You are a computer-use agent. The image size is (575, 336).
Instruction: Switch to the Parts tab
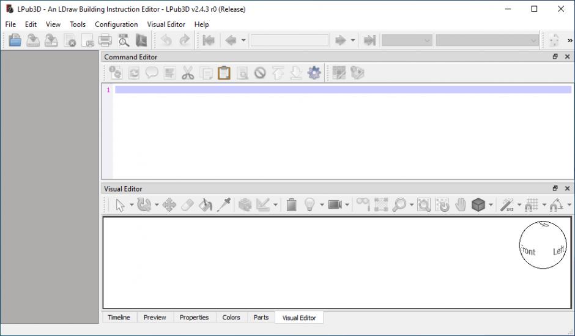pyautogui.click(x=261, y=317)
